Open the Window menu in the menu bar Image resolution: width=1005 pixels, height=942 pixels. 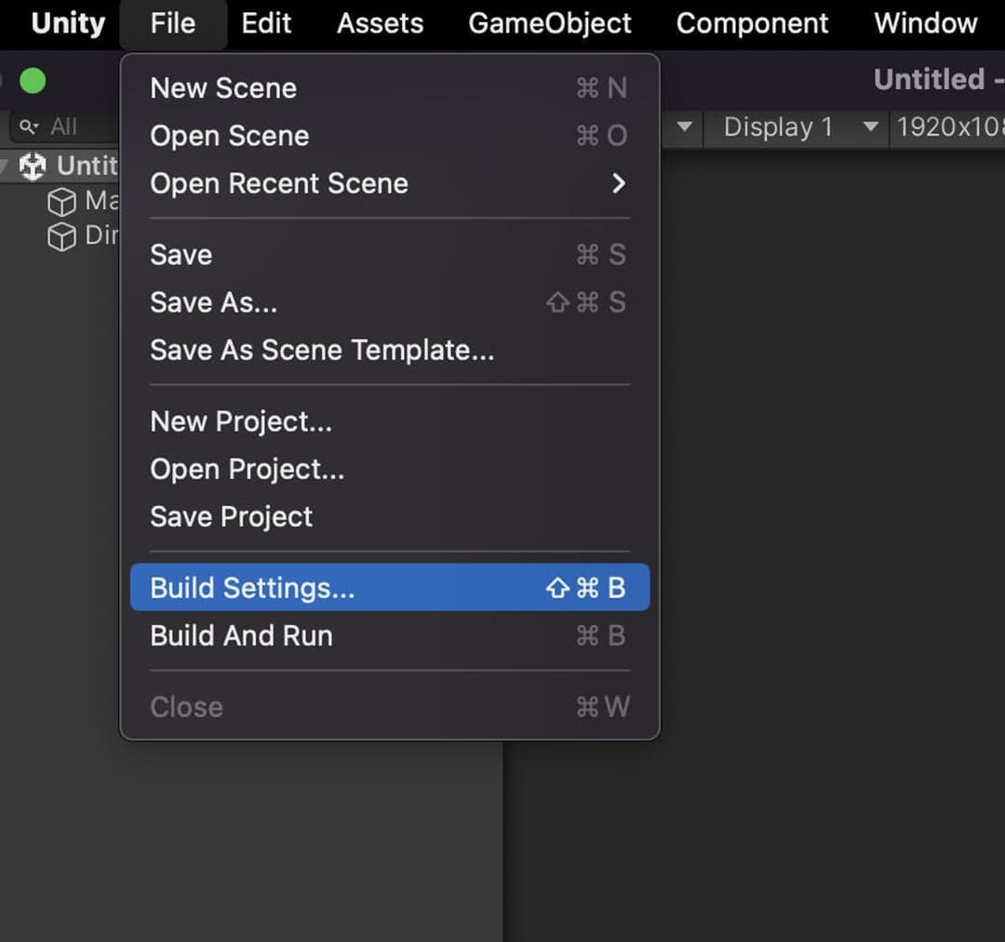pos(924,23)
